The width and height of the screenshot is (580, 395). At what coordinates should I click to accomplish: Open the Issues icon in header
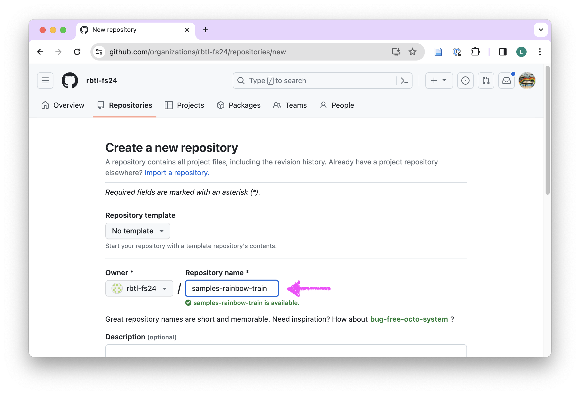tap(465, 81)
